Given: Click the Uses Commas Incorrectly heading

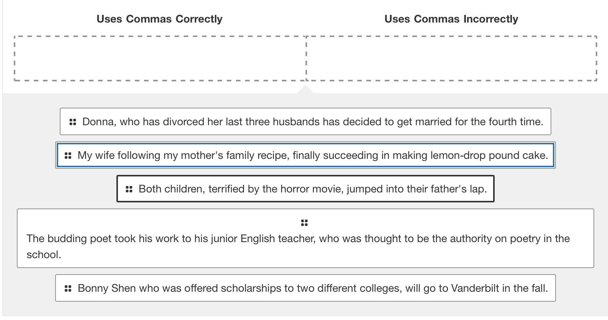Looking at the screenshot, I should point(451,19).
